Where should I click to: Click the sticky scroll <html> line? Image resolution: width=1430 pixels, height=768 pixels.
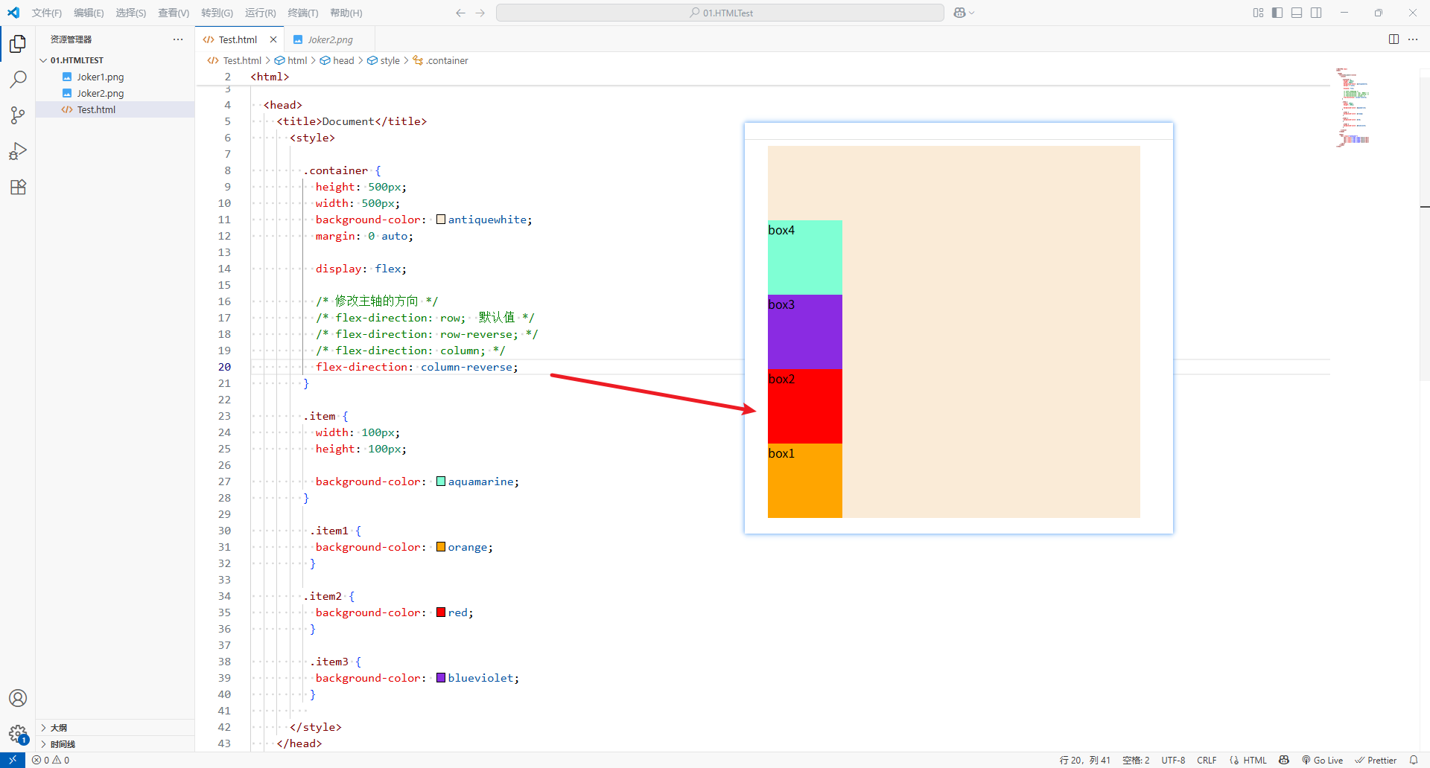click(x=270, y=77)
